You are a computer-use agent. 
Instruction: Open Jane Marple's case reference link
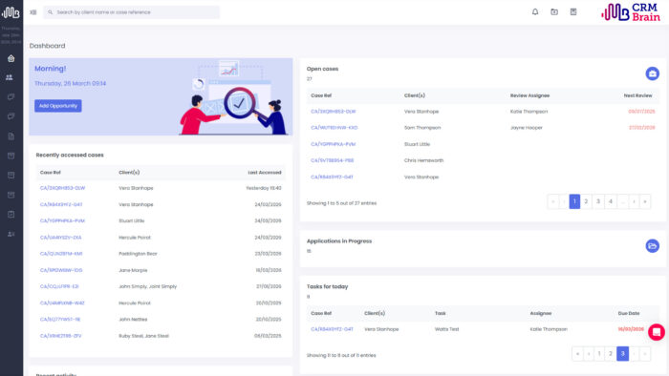61,270
